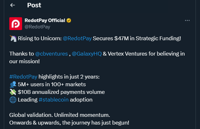Open the @cbventures mention
Viewport: 200px width, 129px height.
[x=51, y=54]
